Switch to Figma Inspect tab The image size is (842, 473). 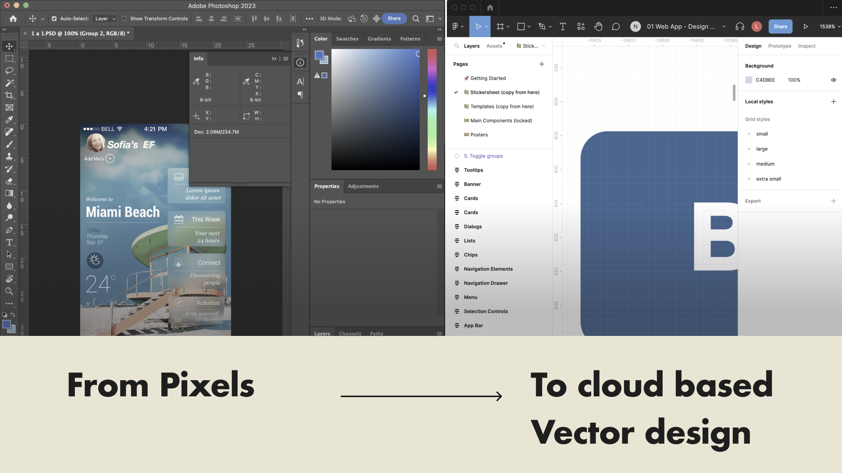807,46
